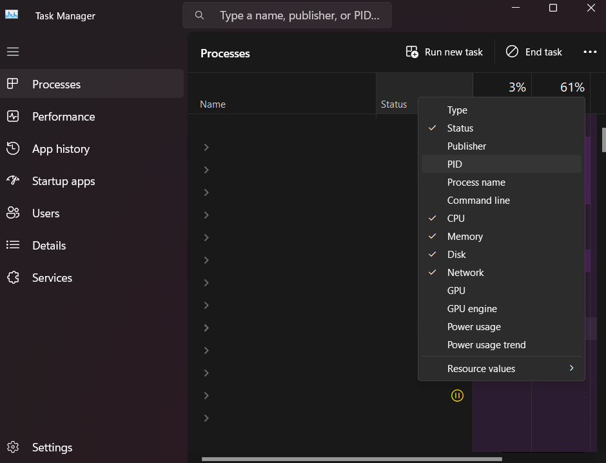606x463 pixels.
Task: Focus the name, publisher, or PID search box
Action: pyautogui.click(x=287, y=15)
